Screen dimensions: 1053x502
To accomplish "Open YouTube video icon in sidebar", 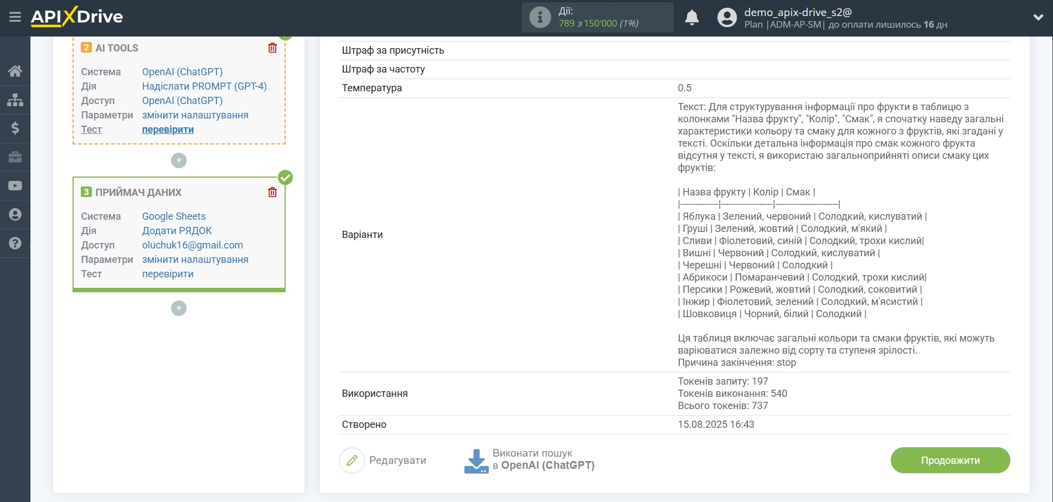I will 15,186.
